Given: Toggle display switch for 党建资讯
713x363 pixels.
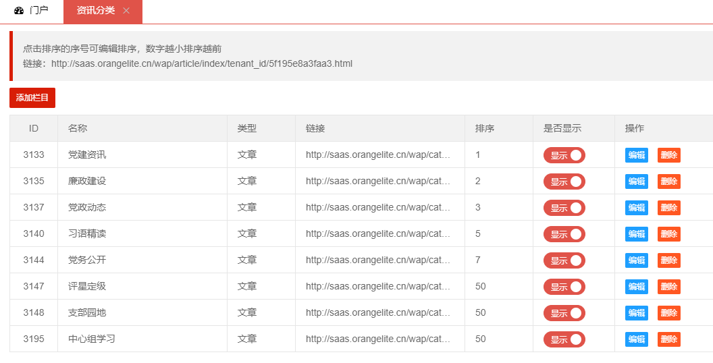Looking at the screenshot, I should tap(564, 155).
